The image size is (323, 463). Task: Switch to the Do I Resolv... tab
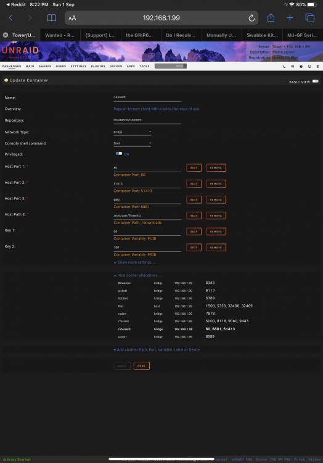click(181, 35)
